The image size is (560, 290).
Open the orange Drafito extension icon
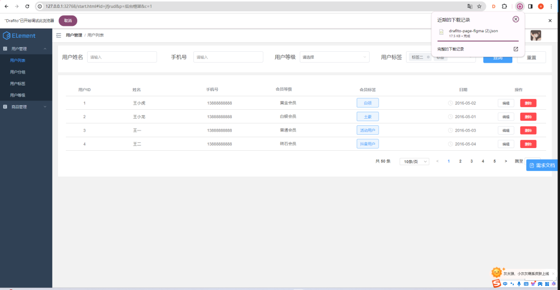pyautogui.click(x=494, y=6)
